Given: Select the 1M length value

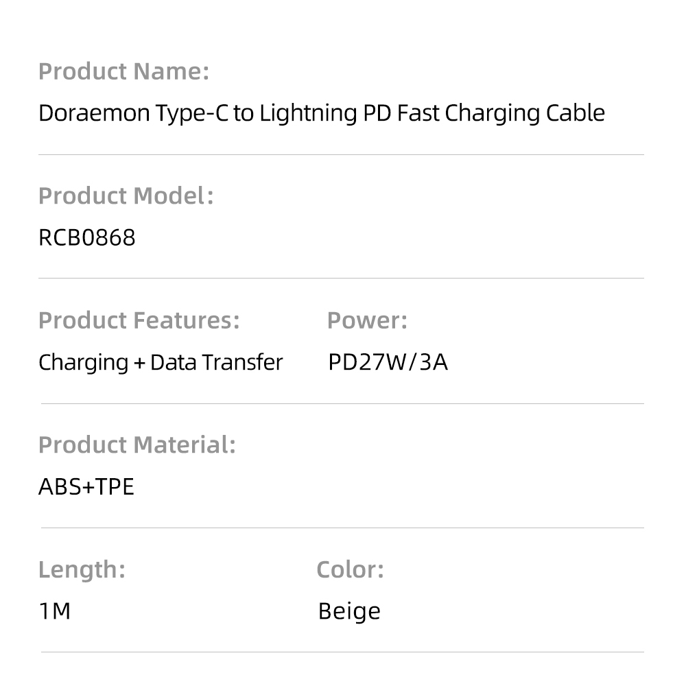Looking at the screenshot, I should (x=55, y=611).
